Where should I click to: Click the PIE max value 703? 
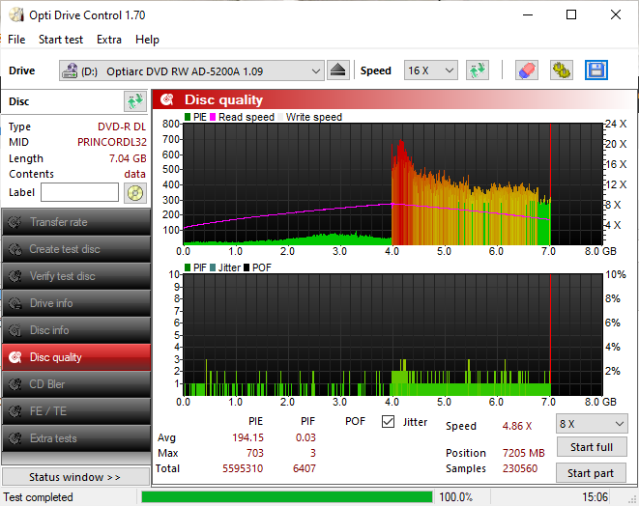(254, 453)
